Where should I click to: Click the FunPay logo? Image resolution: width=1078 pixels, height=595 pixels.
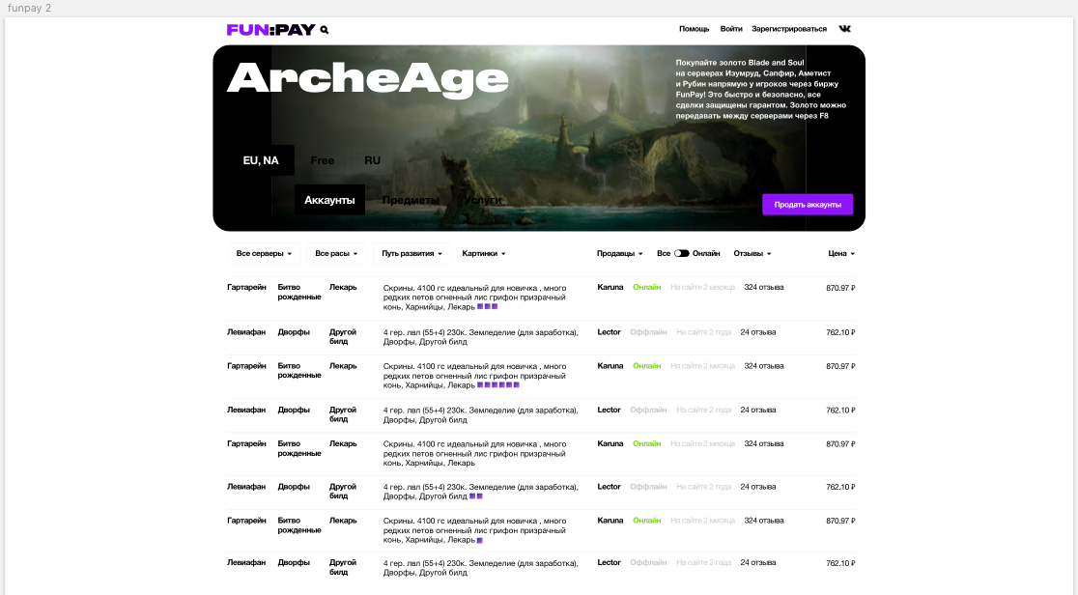pyautogui.click(x=270, y=30)
